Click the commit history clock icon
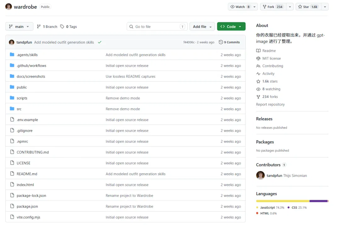The width and height of the screenshot is (340, 225). pos(221,42)
